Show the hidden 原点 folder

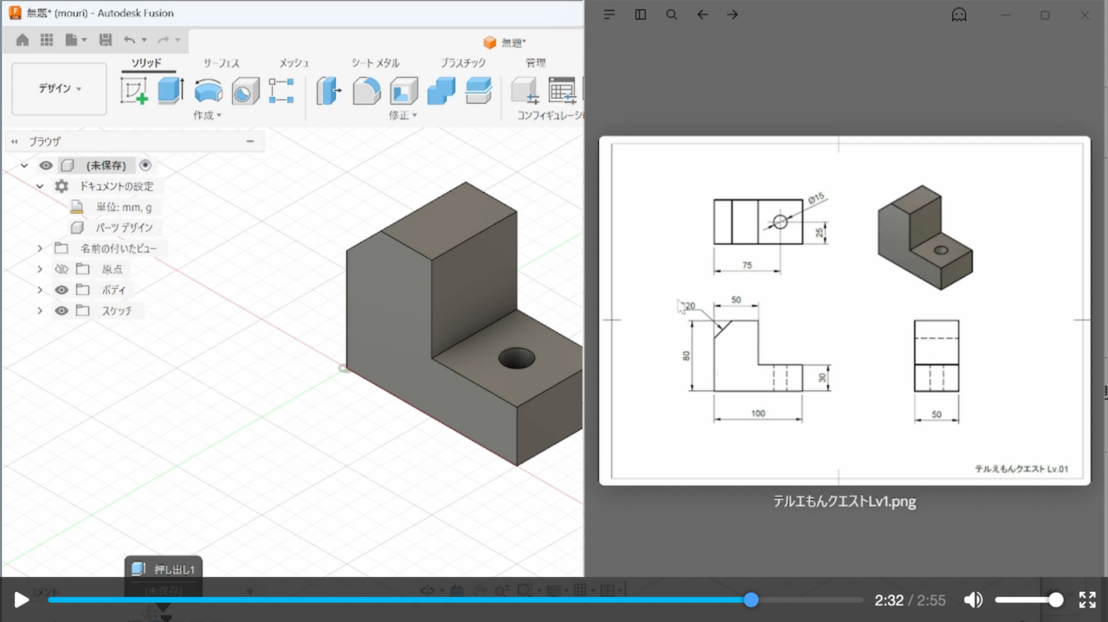(61, 269)
